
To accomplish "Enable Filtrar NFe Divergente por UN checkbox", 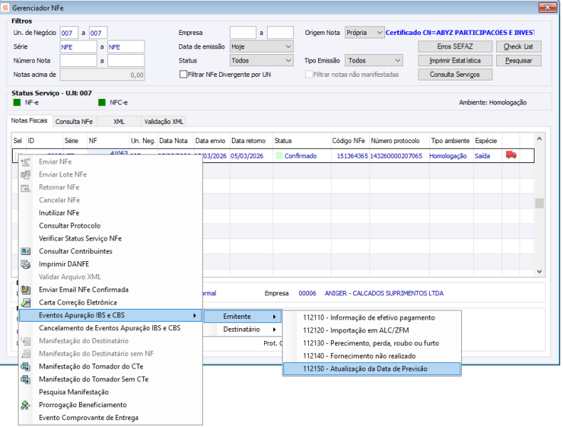I will [184, 74].
